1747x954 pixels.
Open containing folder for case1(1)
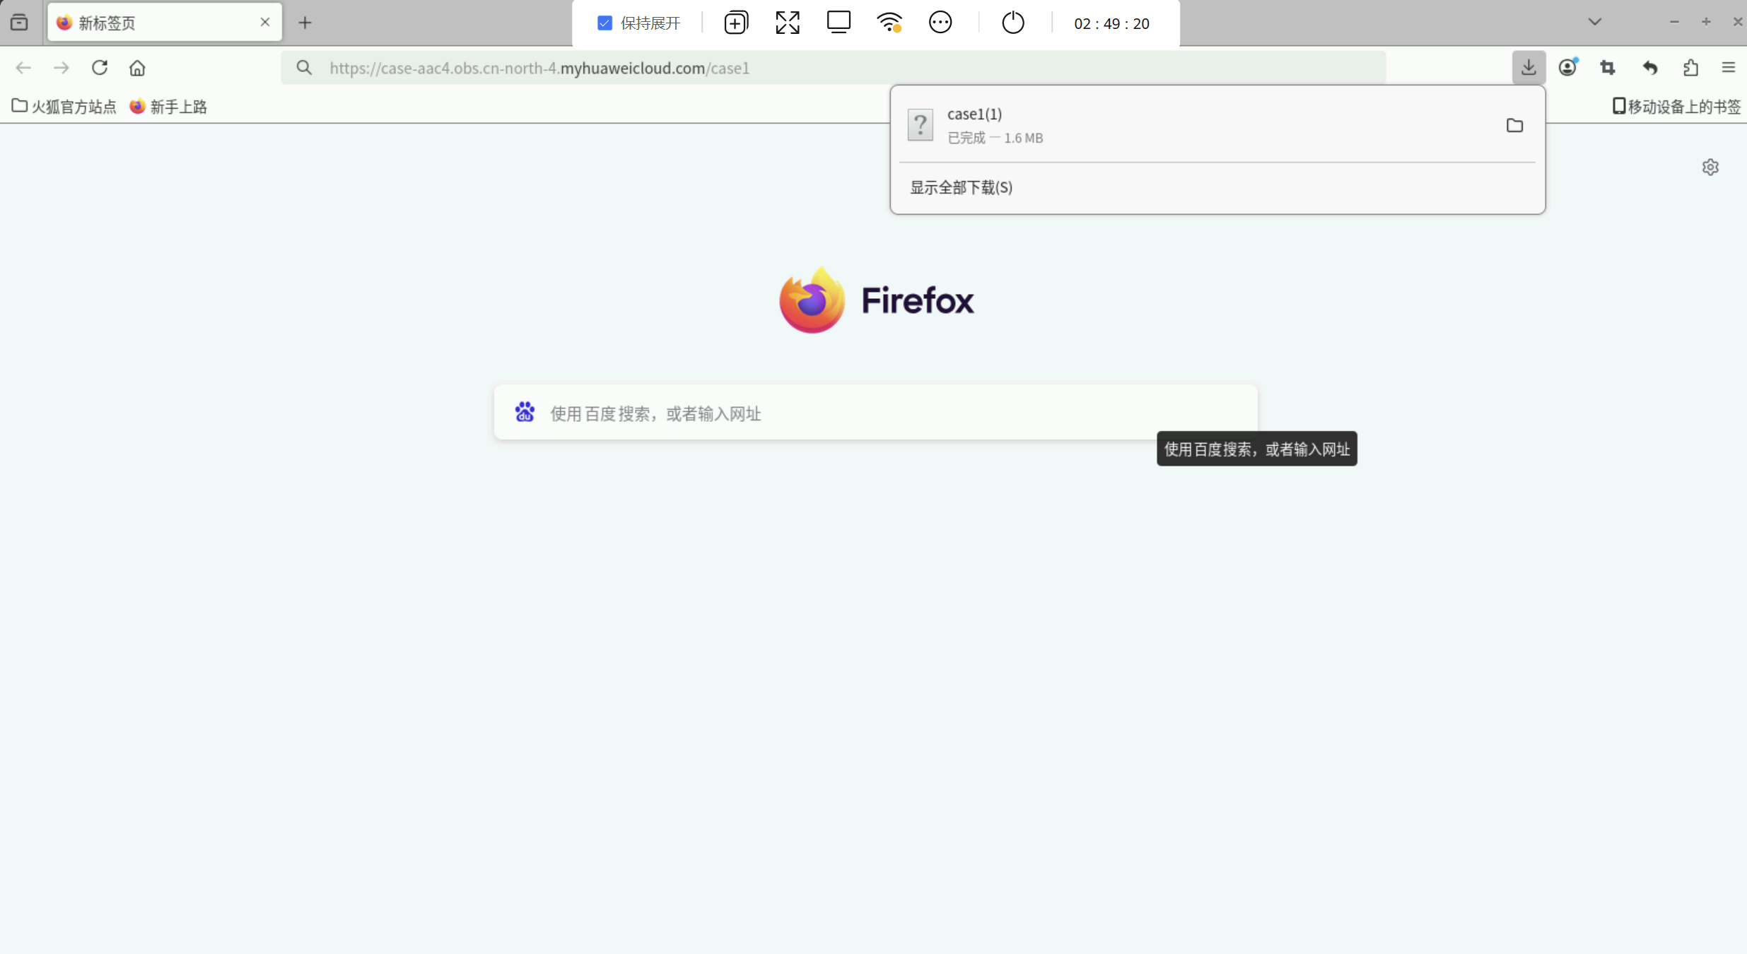1514,126
